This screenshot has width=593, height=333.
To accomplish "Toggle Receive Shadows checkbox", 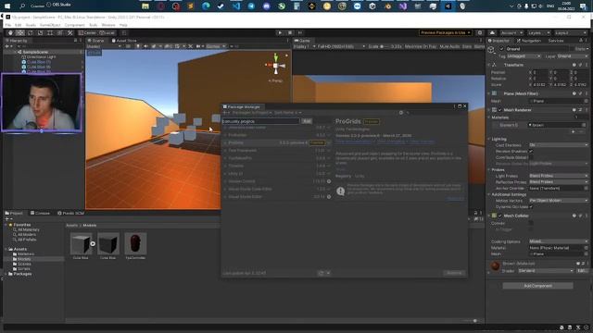I will 531,152.
